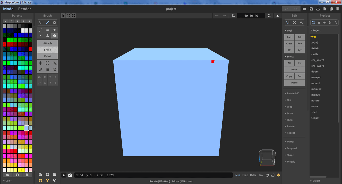
Task: Click the trash remove-color tool in Brush panel
Action: tap(48, 70)
